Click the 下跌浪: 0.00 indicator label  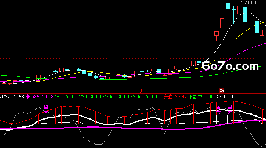click(x=201, y=97)
